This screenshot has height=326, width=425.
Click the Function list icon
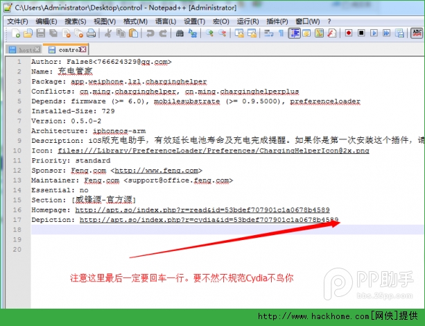tap(332, 33)
